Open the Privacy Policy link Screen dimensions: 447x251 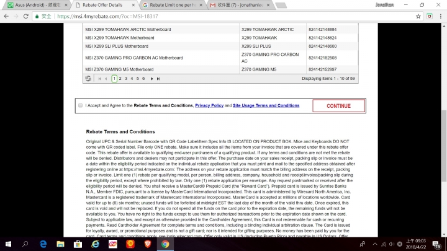click(209, 105)
